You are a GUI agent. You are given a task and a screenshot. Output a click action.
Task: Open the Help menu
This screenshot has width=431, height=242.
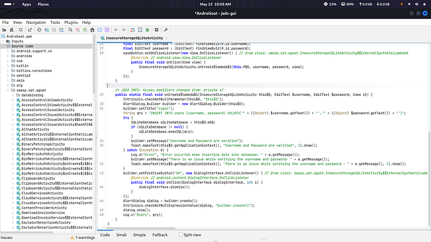point(86,23)
